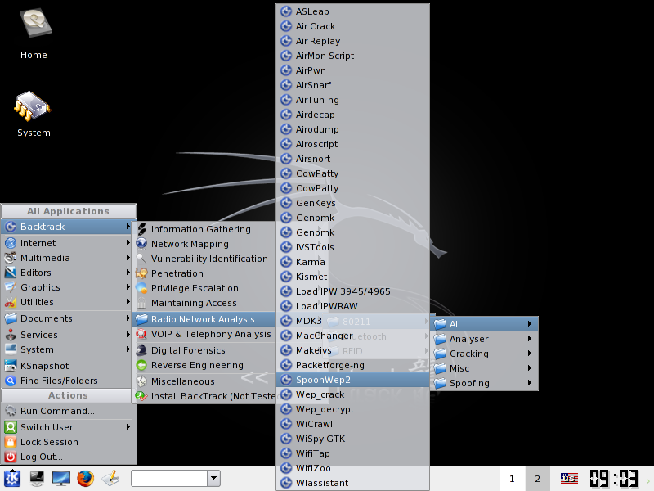Viewport: 654px width, 491px height.
Task: Open Vulnerability Identification category
Action: coord(204,259)
